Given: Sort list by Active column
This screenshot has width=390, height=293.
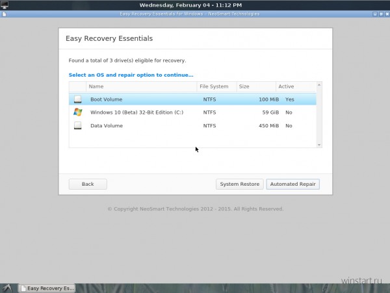Looking at the screenshot, I should 296,86.
